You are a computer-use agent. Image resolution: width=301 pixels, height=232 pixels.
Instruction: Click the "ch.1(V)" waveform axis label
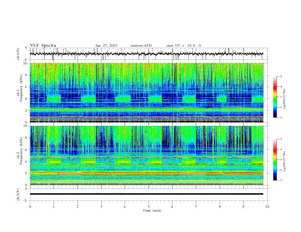click(x=18, y=54)
